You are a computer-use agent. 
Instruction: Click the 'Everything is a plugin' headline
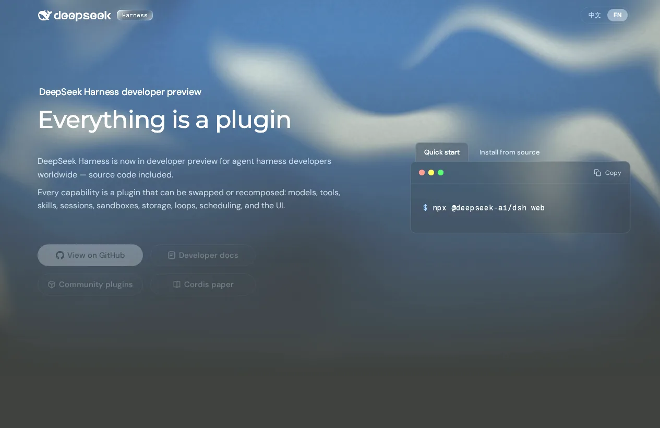(x=164, y=120)
